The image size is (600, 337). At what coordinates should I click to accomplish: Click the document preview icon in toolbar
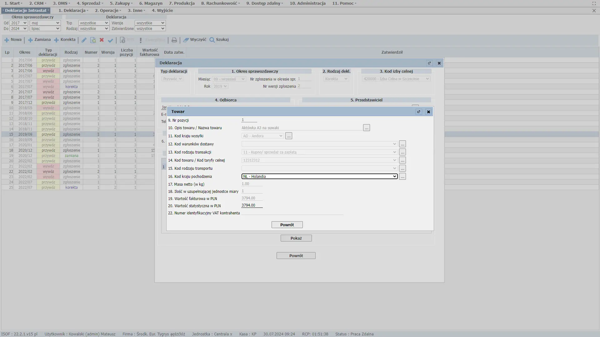click(x=93, y=40)
